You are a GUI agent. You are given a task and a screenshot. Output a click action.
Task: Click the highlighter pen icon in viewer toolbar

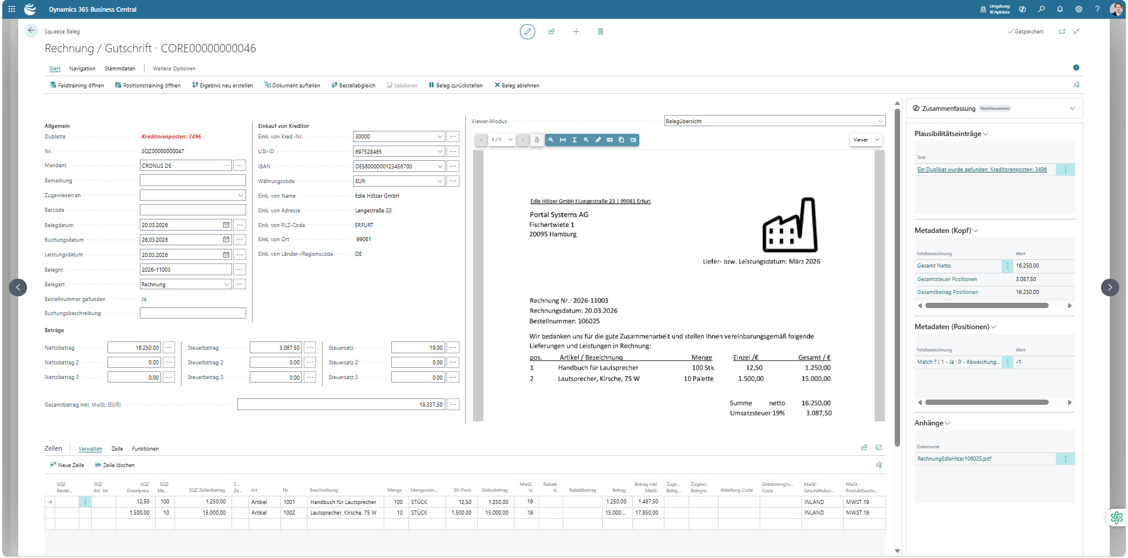coord(598,140)
